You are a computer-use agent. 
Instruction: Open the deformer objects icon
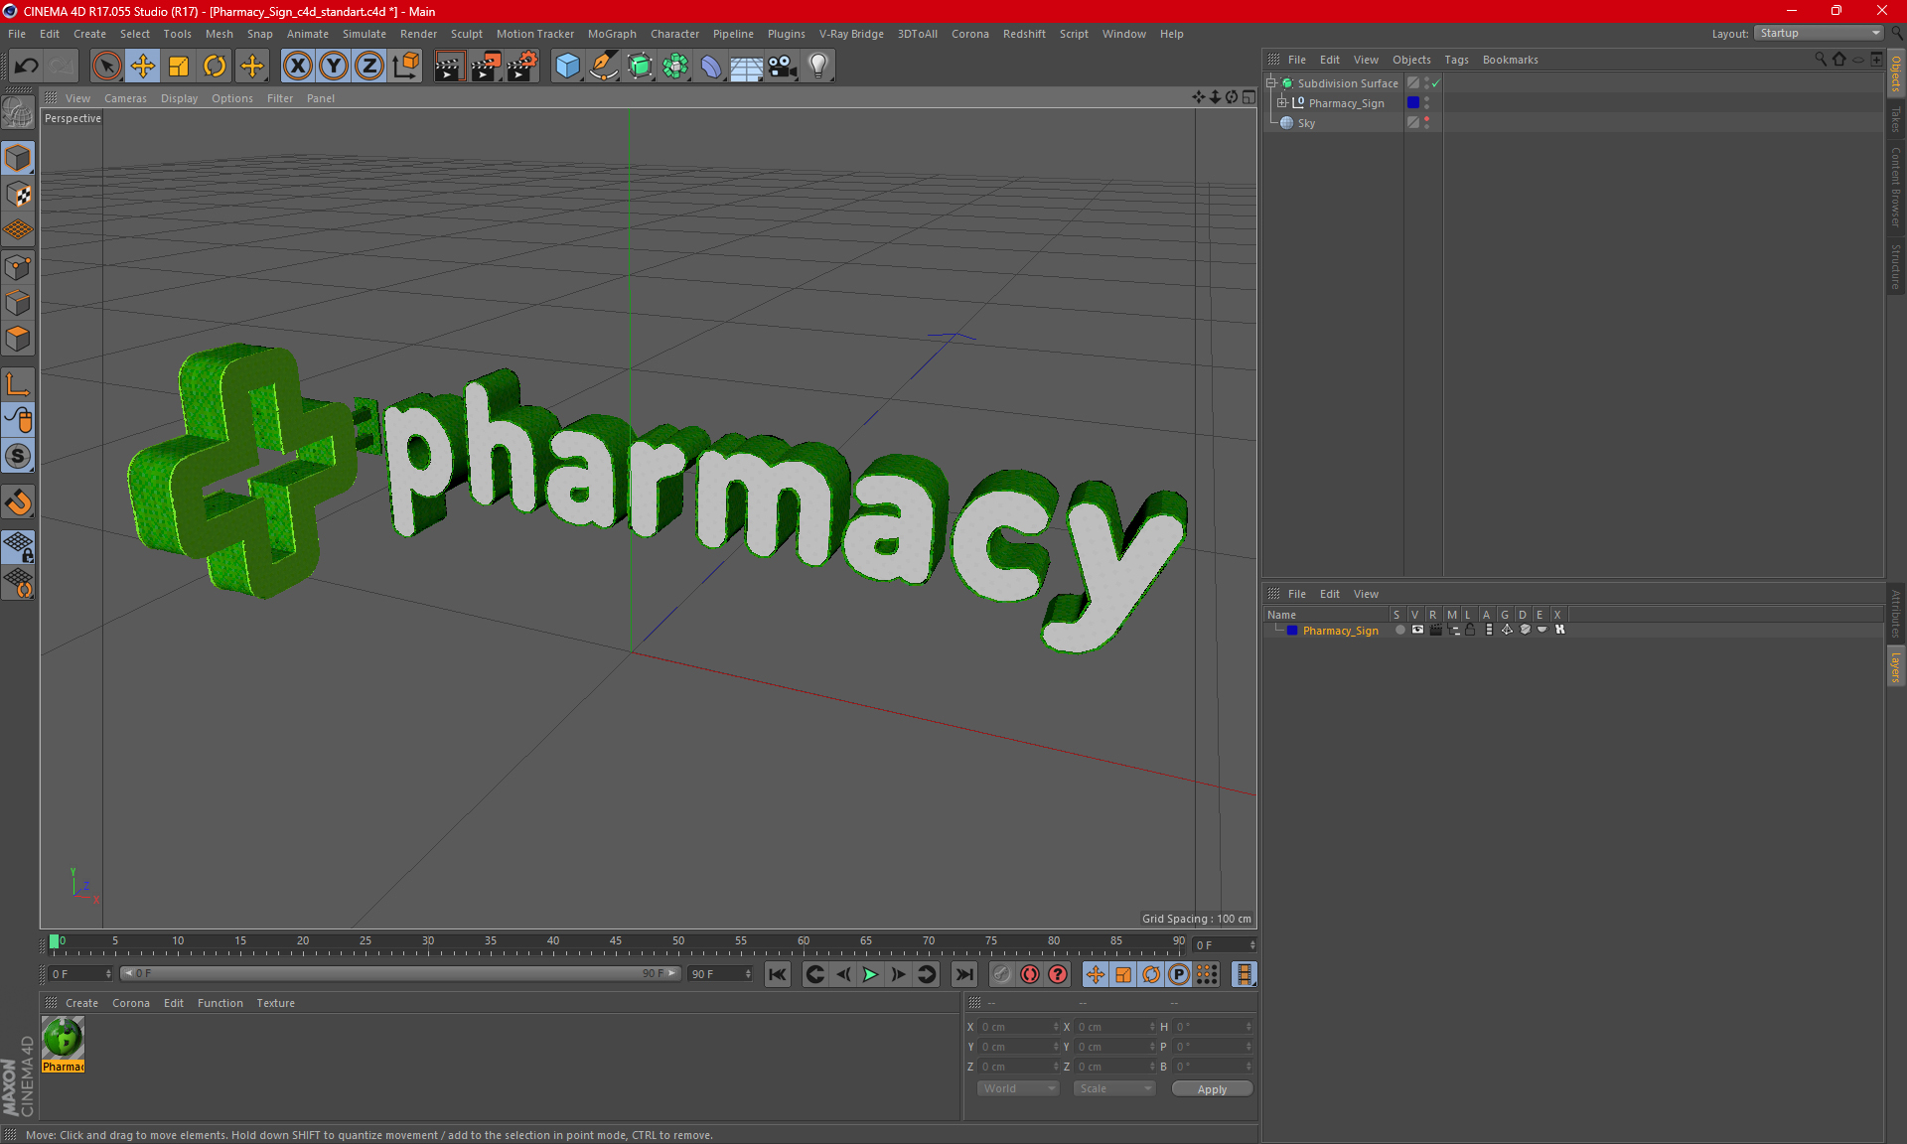(711, 67)
